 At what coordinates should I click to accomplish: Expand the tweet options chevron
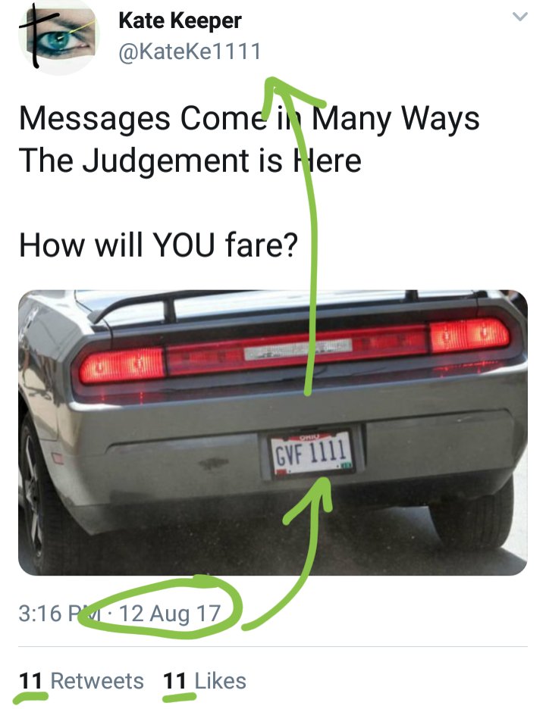(x=520, y=17)
